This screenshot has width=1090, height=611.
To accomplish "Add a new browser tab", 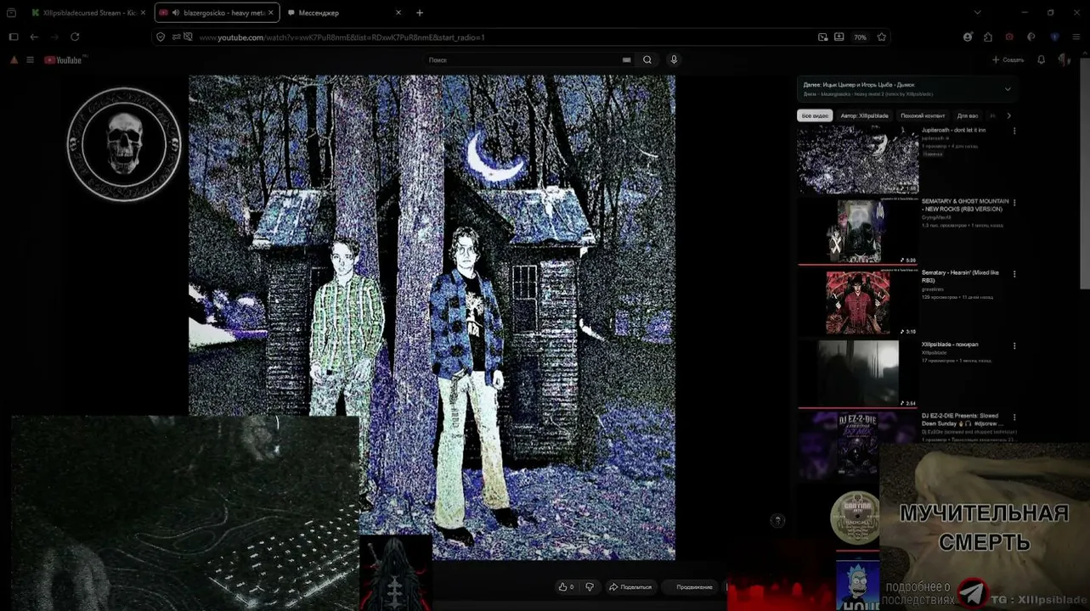I will pyautogui.click(x=420, y=13).
